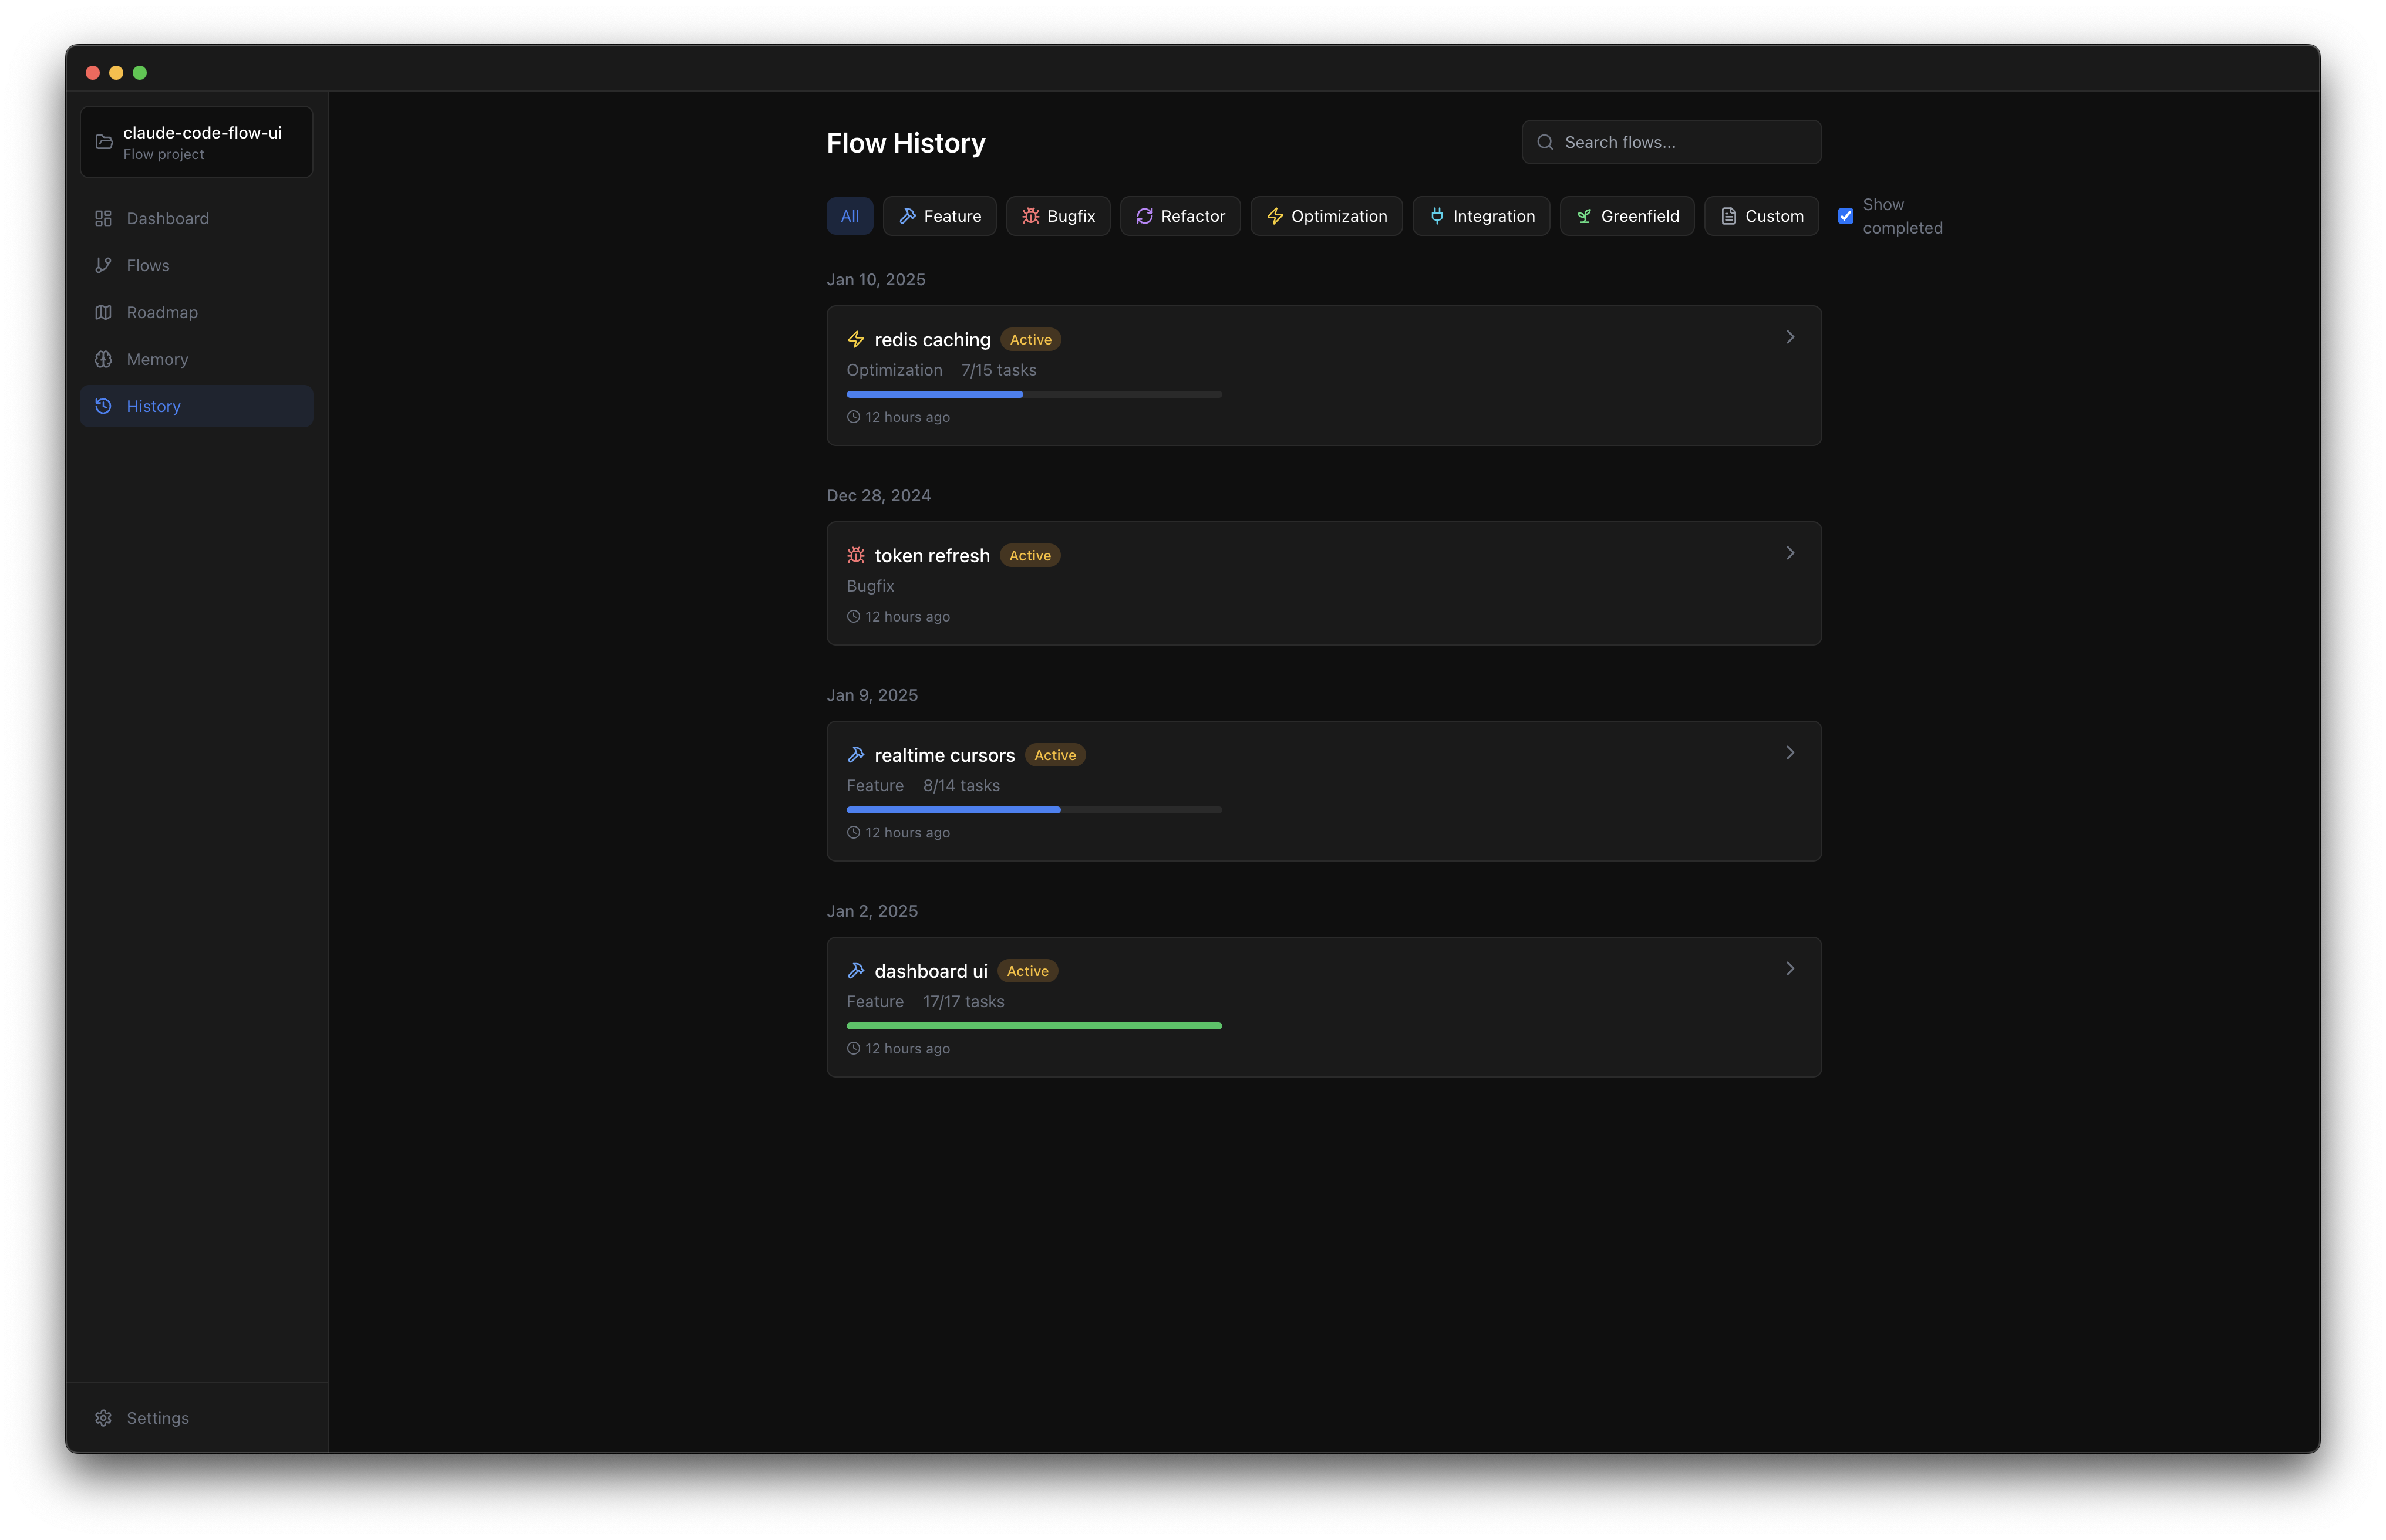The height and width of the screenshot is (1540, 2386).
Task: Click the History clock icon in sidebar
Action: point(103,406)
